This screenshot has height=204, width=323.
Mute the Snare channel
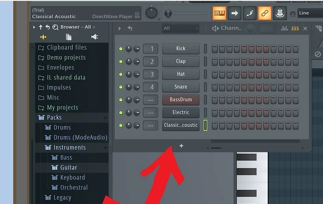pyautogui.click(x=121, y=87)
